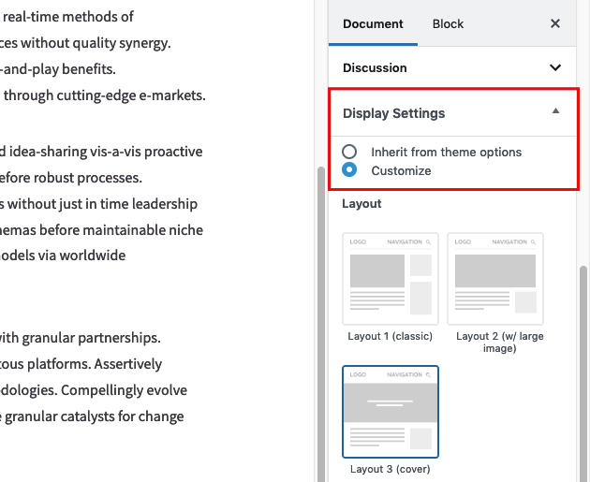Click the Inherit from theme options label
The image size is (590, 482).
pyautogui.click(x=447, y=152)
